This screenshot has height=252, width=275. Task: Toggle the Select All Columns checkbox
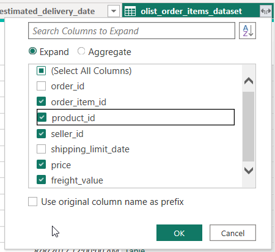coord(41,71)
